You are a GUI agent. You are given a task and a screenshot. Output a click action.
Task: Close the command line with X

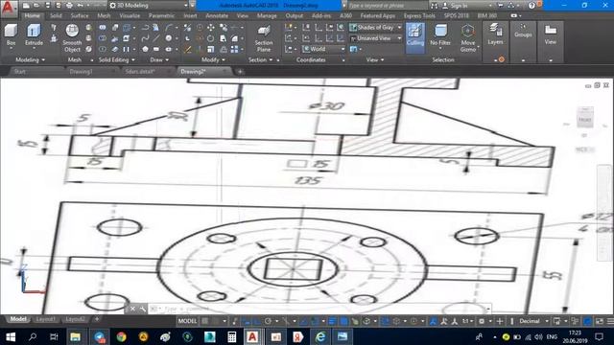coord(132,309)
